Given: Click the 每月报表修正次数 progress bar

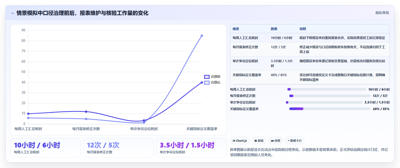Looking at the screenshot, I should pyautogui.click(x=330, y=96).
